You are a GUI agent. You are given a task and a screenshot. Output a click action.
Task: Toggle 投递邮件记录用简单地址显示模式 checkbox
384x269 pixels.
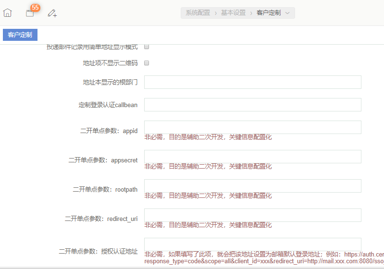[147, 47]
